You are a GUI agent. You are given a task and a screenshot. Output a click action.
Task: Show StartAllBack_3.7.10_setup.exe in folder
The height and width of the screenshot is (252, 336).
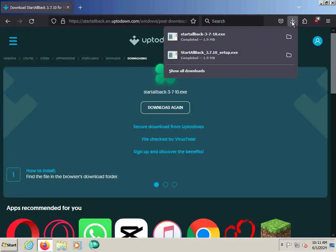tap(289, 55)
